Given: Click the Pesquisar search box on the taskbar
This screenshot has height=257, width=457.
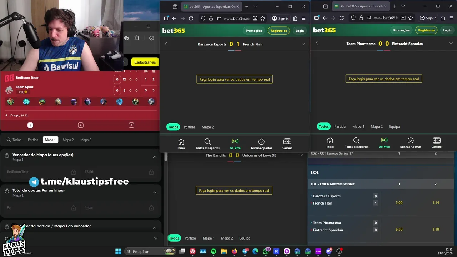Looking at the screenshot, I should tap(150, 252).
